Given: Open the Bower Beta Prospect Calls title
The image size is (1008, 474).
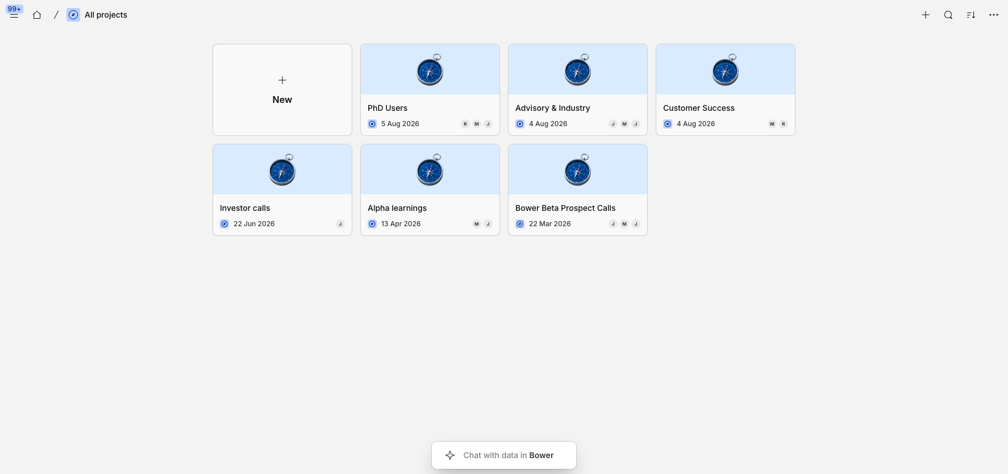Looking at the screenshot, I should pos(565,208).
